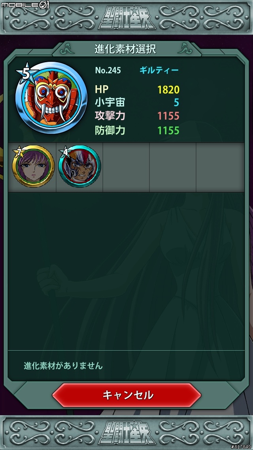
Task: Tap the red demon mask character icon
Action: (x=51, y=97)
